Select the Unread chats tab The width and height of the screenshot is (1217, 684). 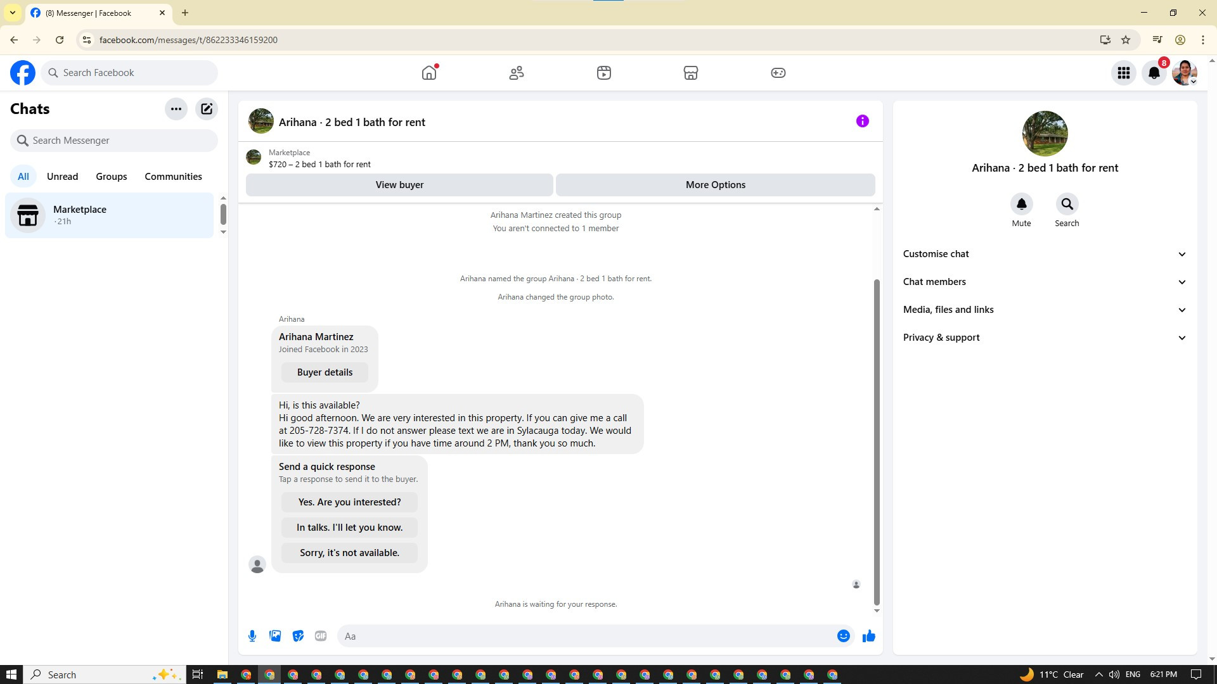tap(63, 177)
